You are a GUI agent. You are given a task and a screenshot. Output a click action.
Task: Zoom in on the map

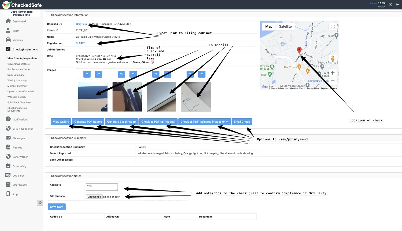(333, 73)
